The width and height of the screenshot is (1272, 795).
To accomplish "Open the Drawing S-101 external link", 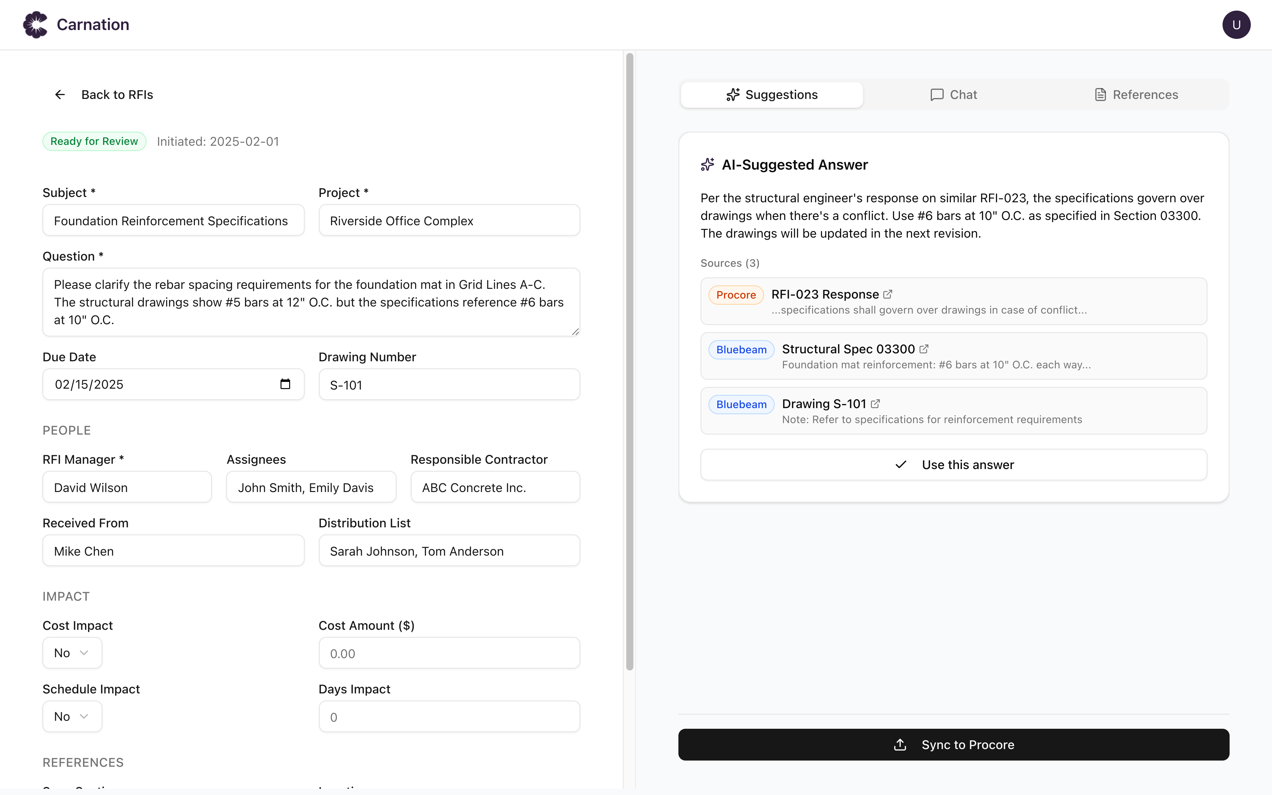I will coord(875,403).
